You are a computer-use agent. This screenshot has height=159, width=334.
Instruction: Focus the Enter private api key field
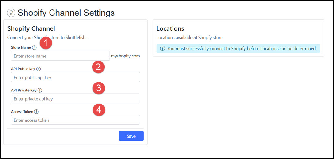pyautogui.click(x=75, y=99)
